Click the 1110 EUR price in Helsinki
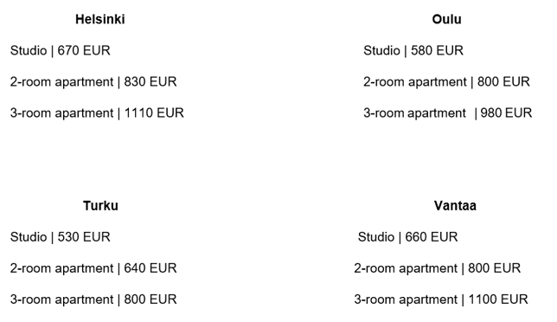 (154, 113)
